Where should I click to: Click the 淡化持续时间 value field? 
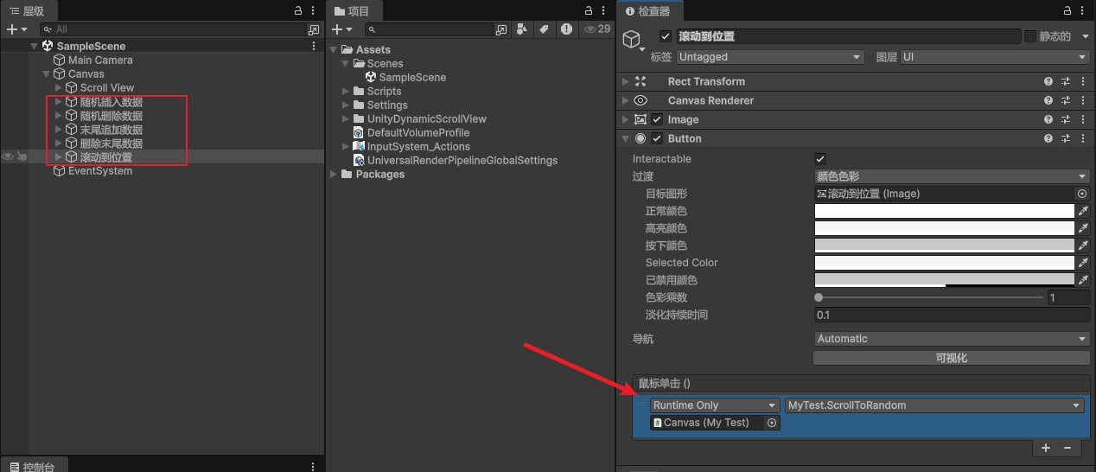(952, 315)
